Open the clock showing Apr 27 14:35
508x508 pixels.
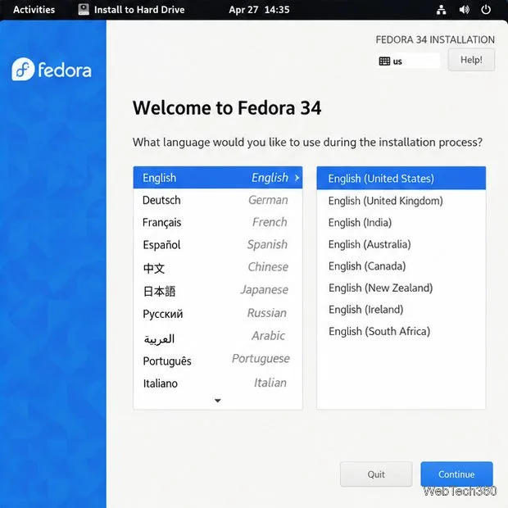point(259,10)
